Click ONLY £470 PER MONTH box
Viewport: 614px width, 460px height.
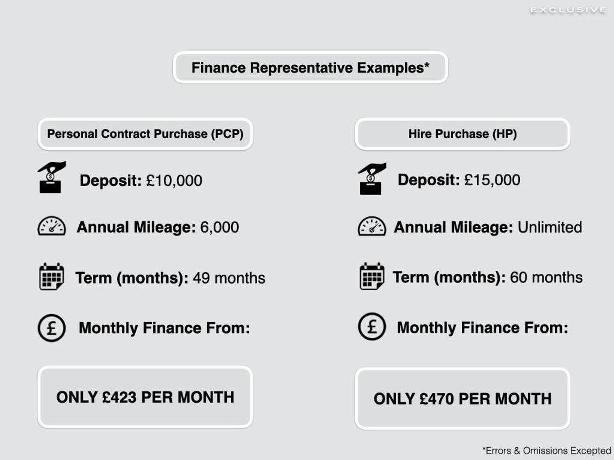click(x=463, y=399)
